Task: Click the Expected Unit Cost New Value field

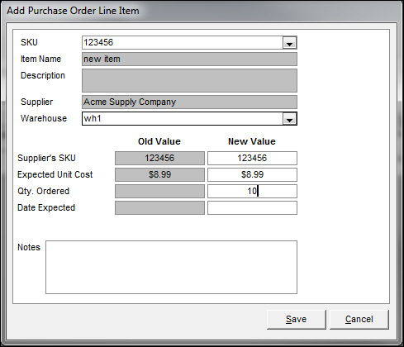Action: pyautogui.click(x=252, y=174)
